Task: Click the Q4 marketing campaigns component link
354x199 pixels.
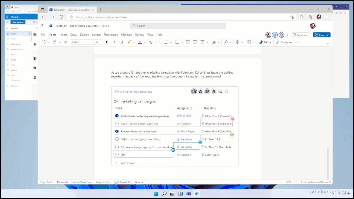Action: tap(136, 92)
